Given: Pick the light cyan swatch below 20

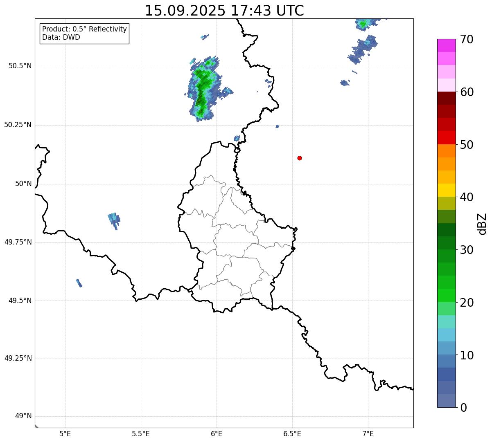Looking at the screenshot, I should click(446, 322).
